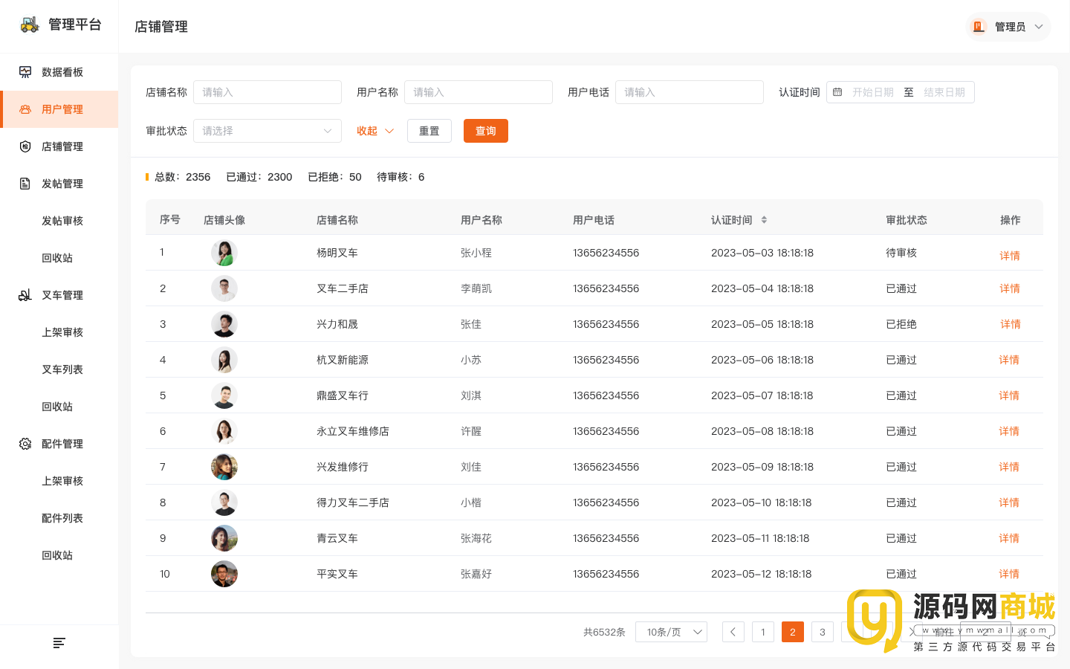
Task: Click the avatar thumbnail of 兴发维修行
Action: (x=224, y=467)
